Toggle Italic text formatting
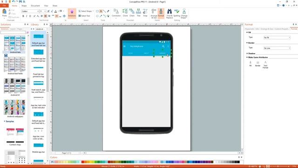The height and width of the screenshot is (168, 298). 27,16
